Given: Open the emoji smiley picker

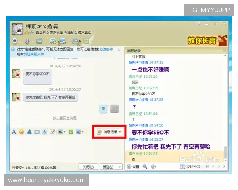Looking at the screenshot, I should pyautogui.click(x=22, y=132).
